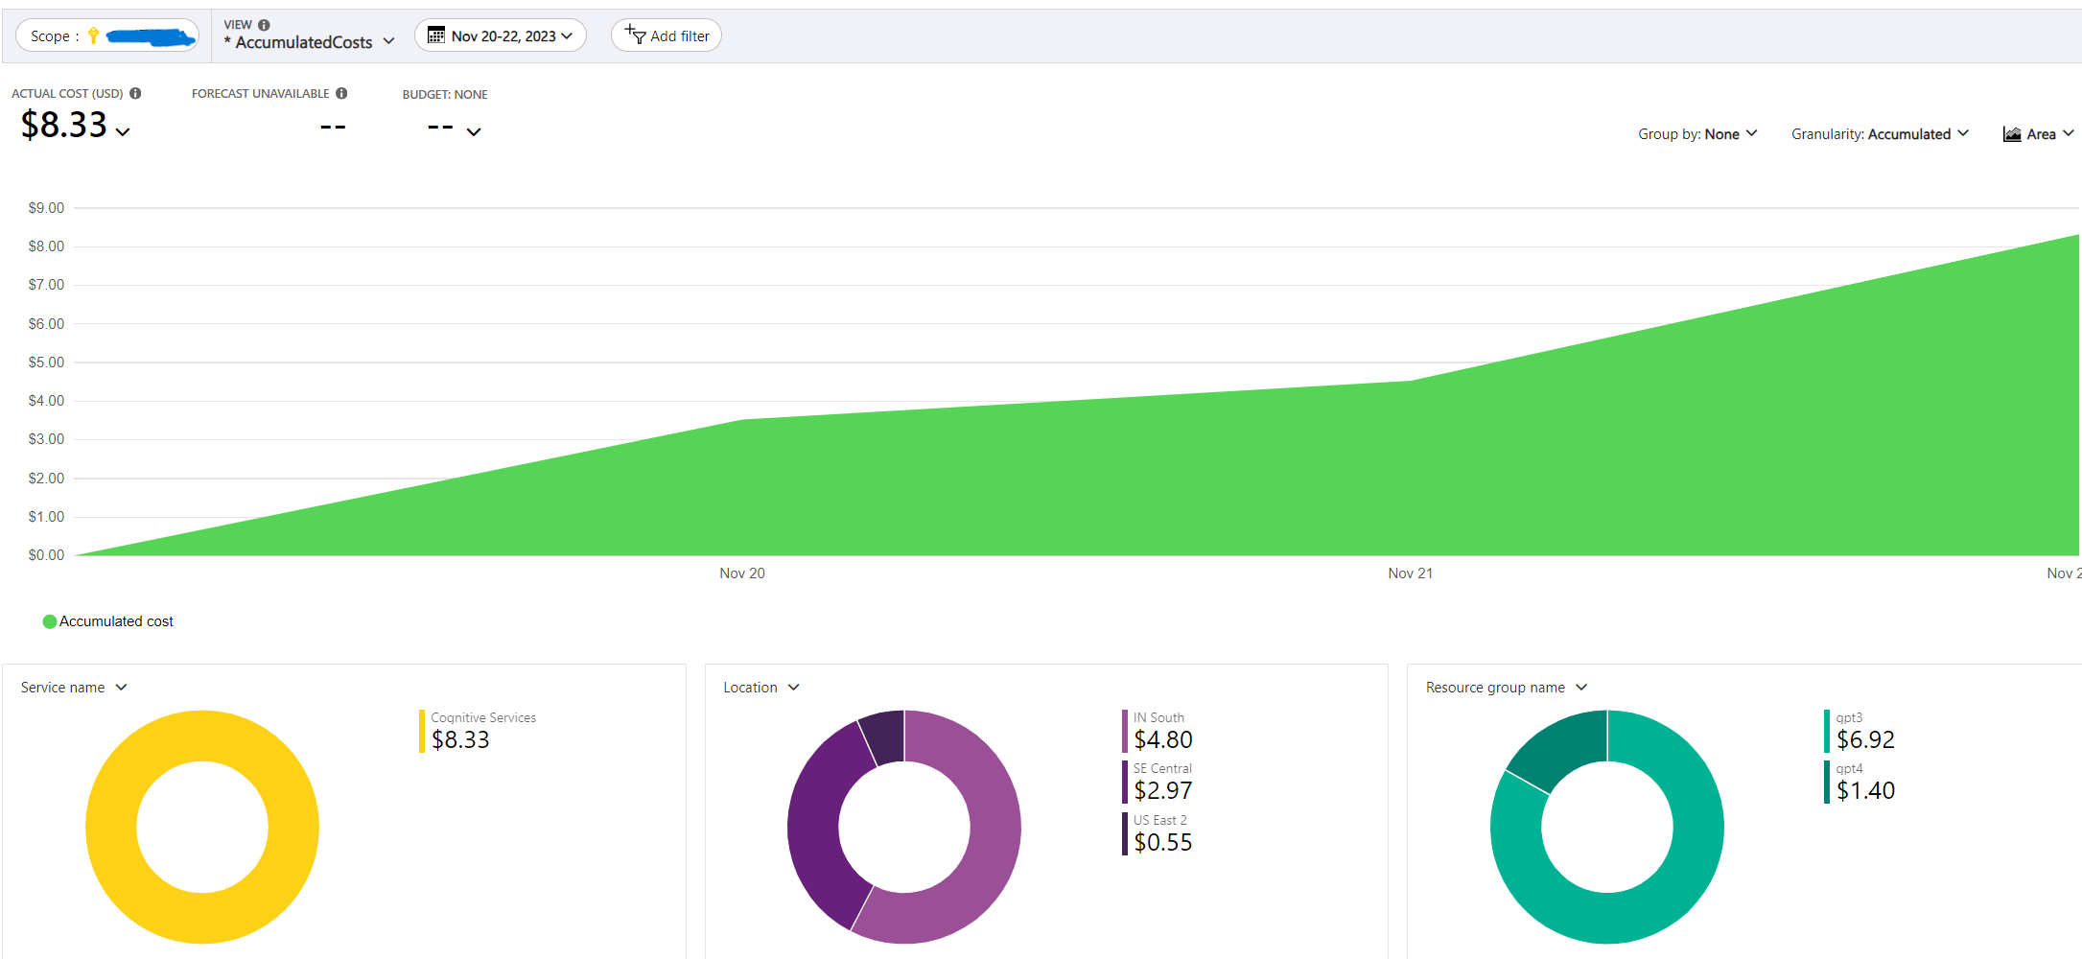Viewport: 2082px width, 959px height.
Task: Click the Area chart type icon
Action: [2012, 134]
